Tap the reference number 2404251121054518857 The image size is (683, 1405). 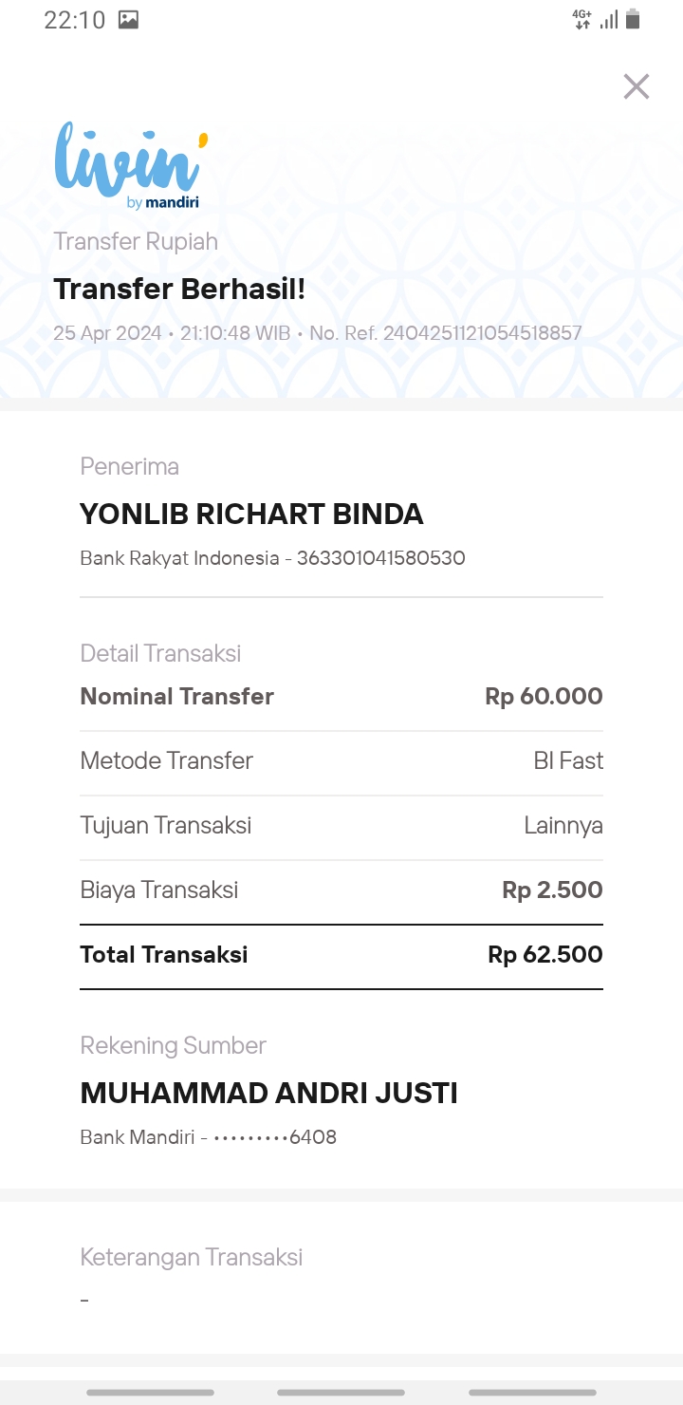coord(482,333)
